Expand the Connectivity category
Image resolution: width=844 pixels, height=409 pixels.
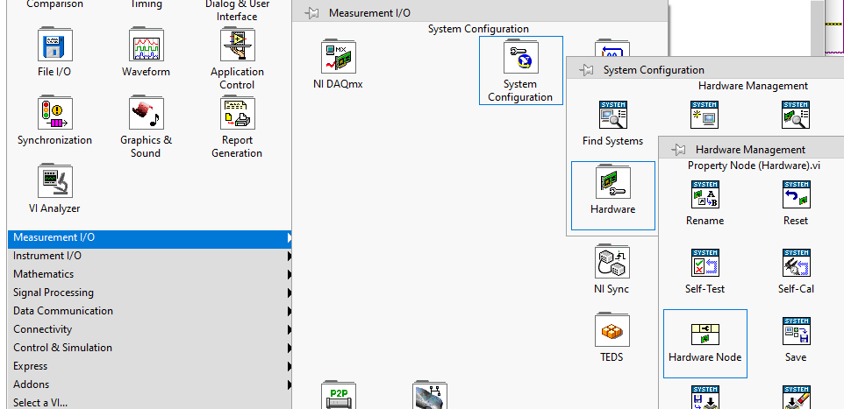[x=150, y=329]
